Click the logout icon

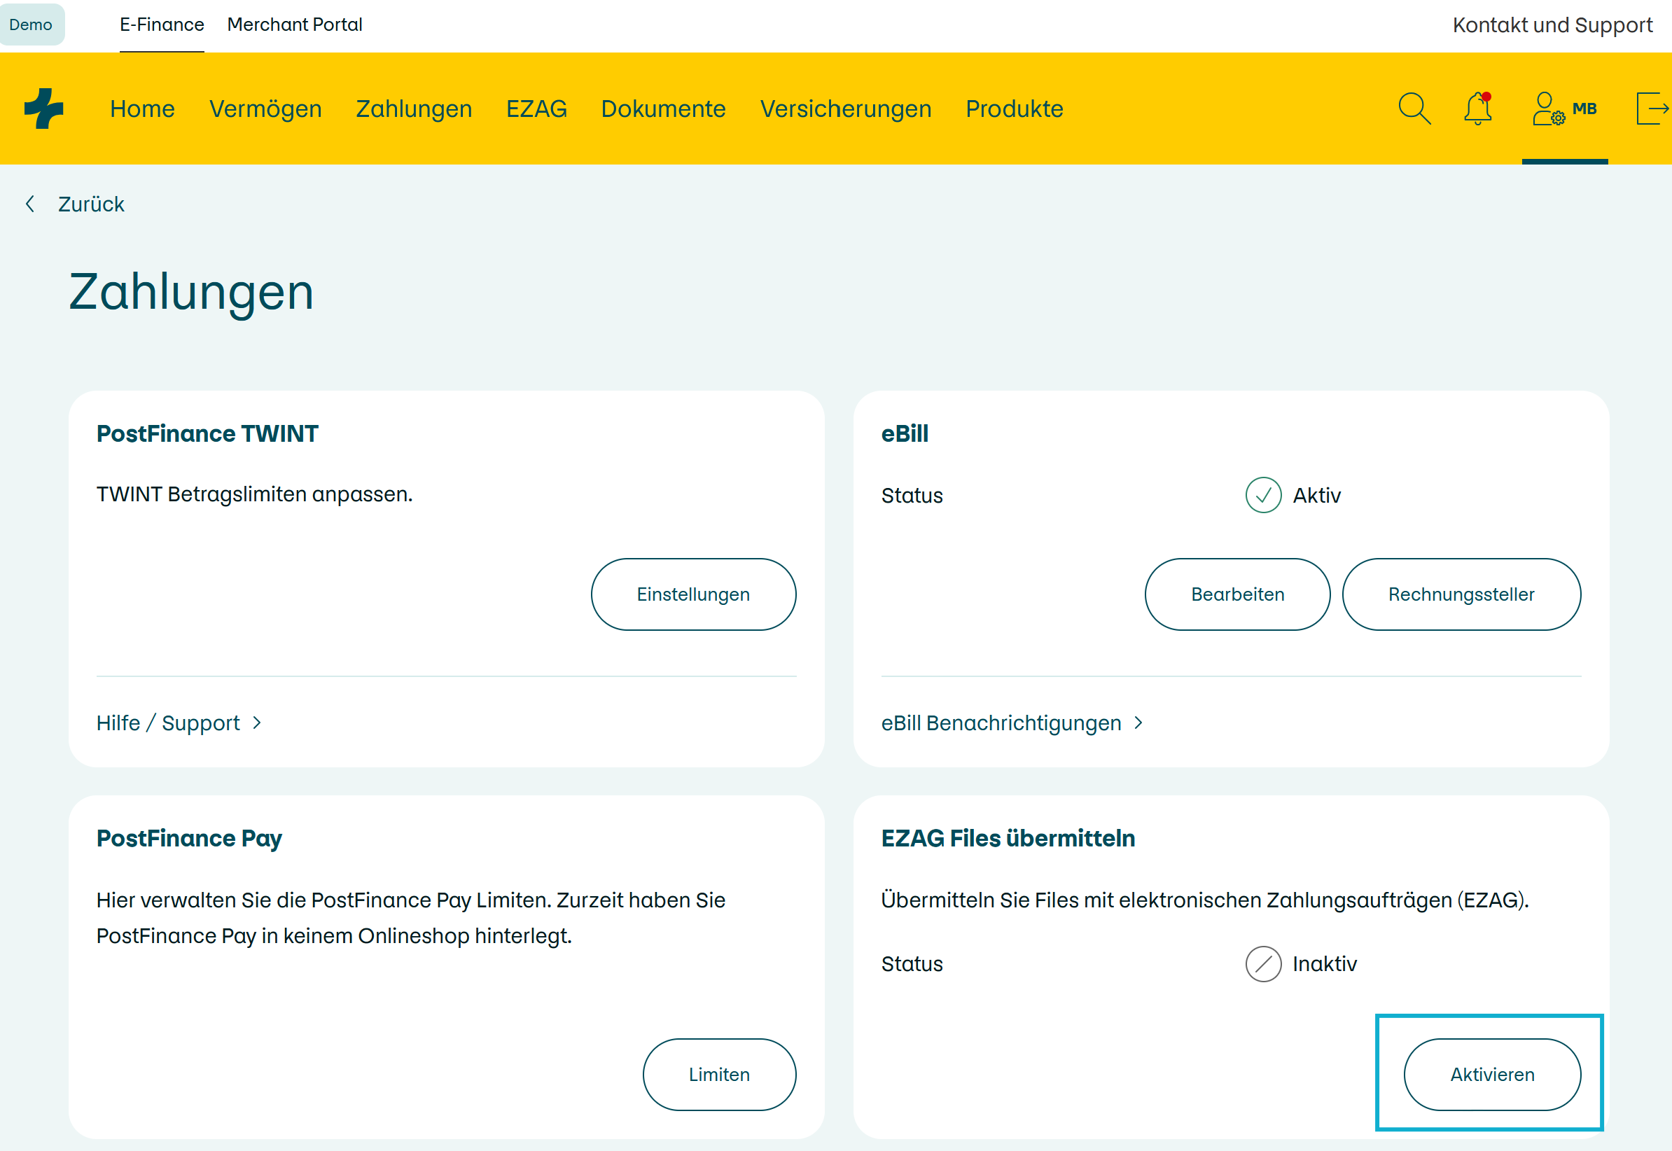(x=1652, y=109)
